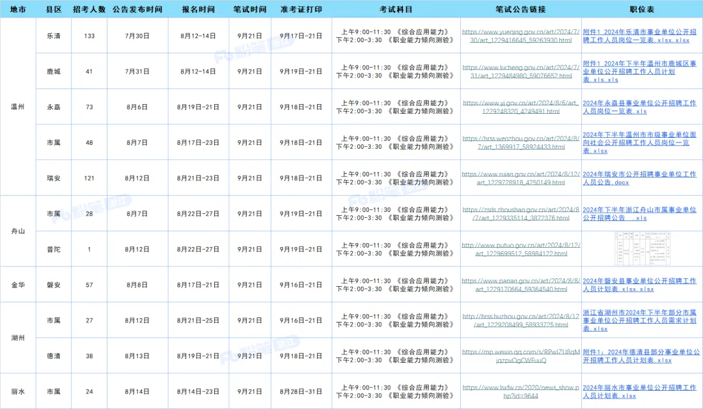Open the zsrls.zhoushan.gov.cn announcement link
Screen dimensions: 703x409
coord(520,214)
